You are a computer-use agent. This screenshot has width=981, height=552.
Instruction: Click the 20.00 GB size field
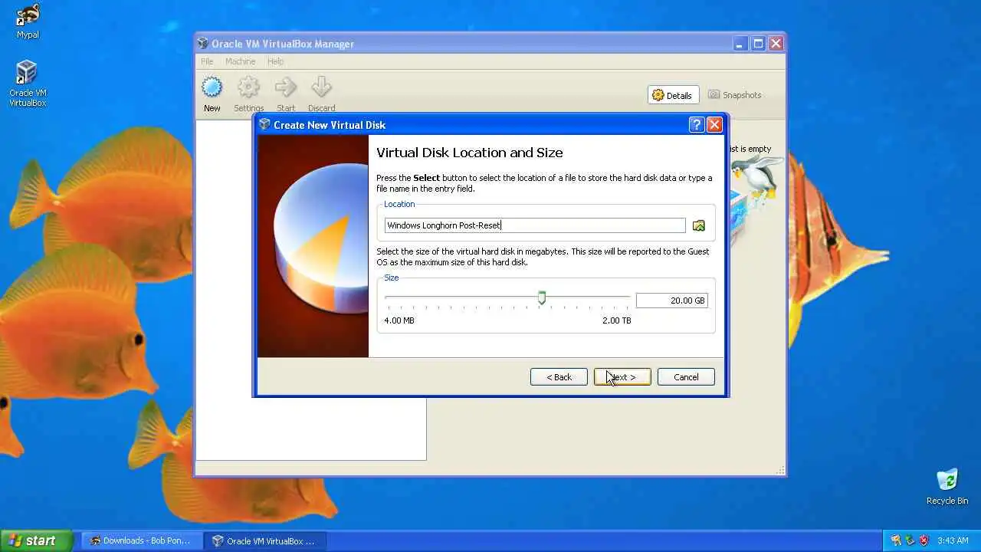[672, 301]
